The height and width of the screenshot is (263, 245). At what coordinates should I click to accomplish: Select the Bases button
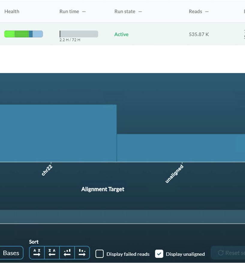[11, 253]
